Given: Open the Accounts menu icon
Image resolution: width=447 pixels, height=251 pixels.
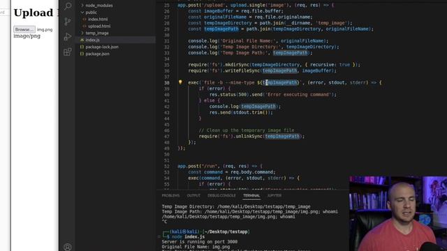Looking at the screenshot, I should click(x=68, y=247).
